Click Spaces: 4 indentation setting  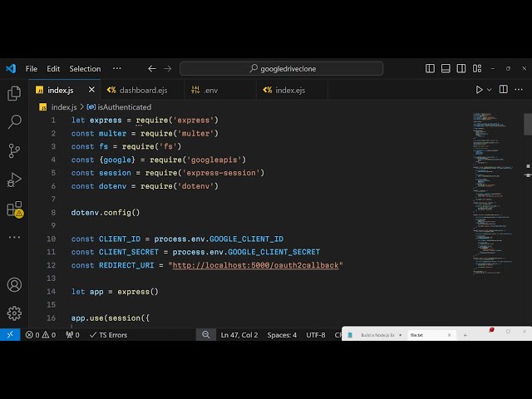pos(282,335)
